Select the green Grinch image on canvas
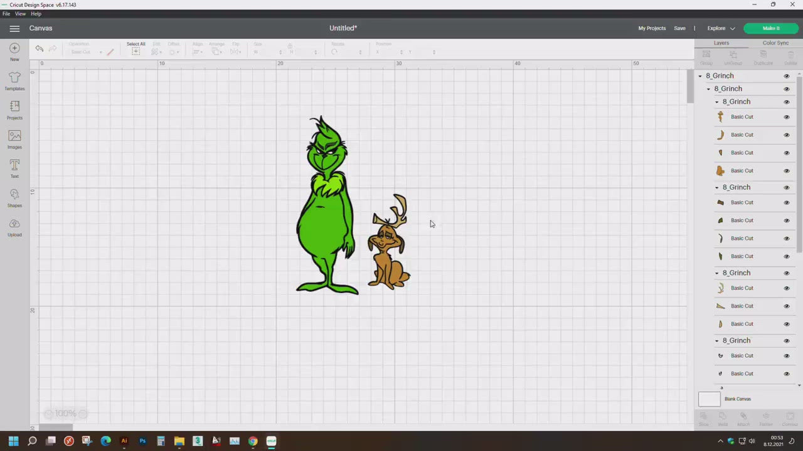803x451 pixels. [x=326, y=207]
